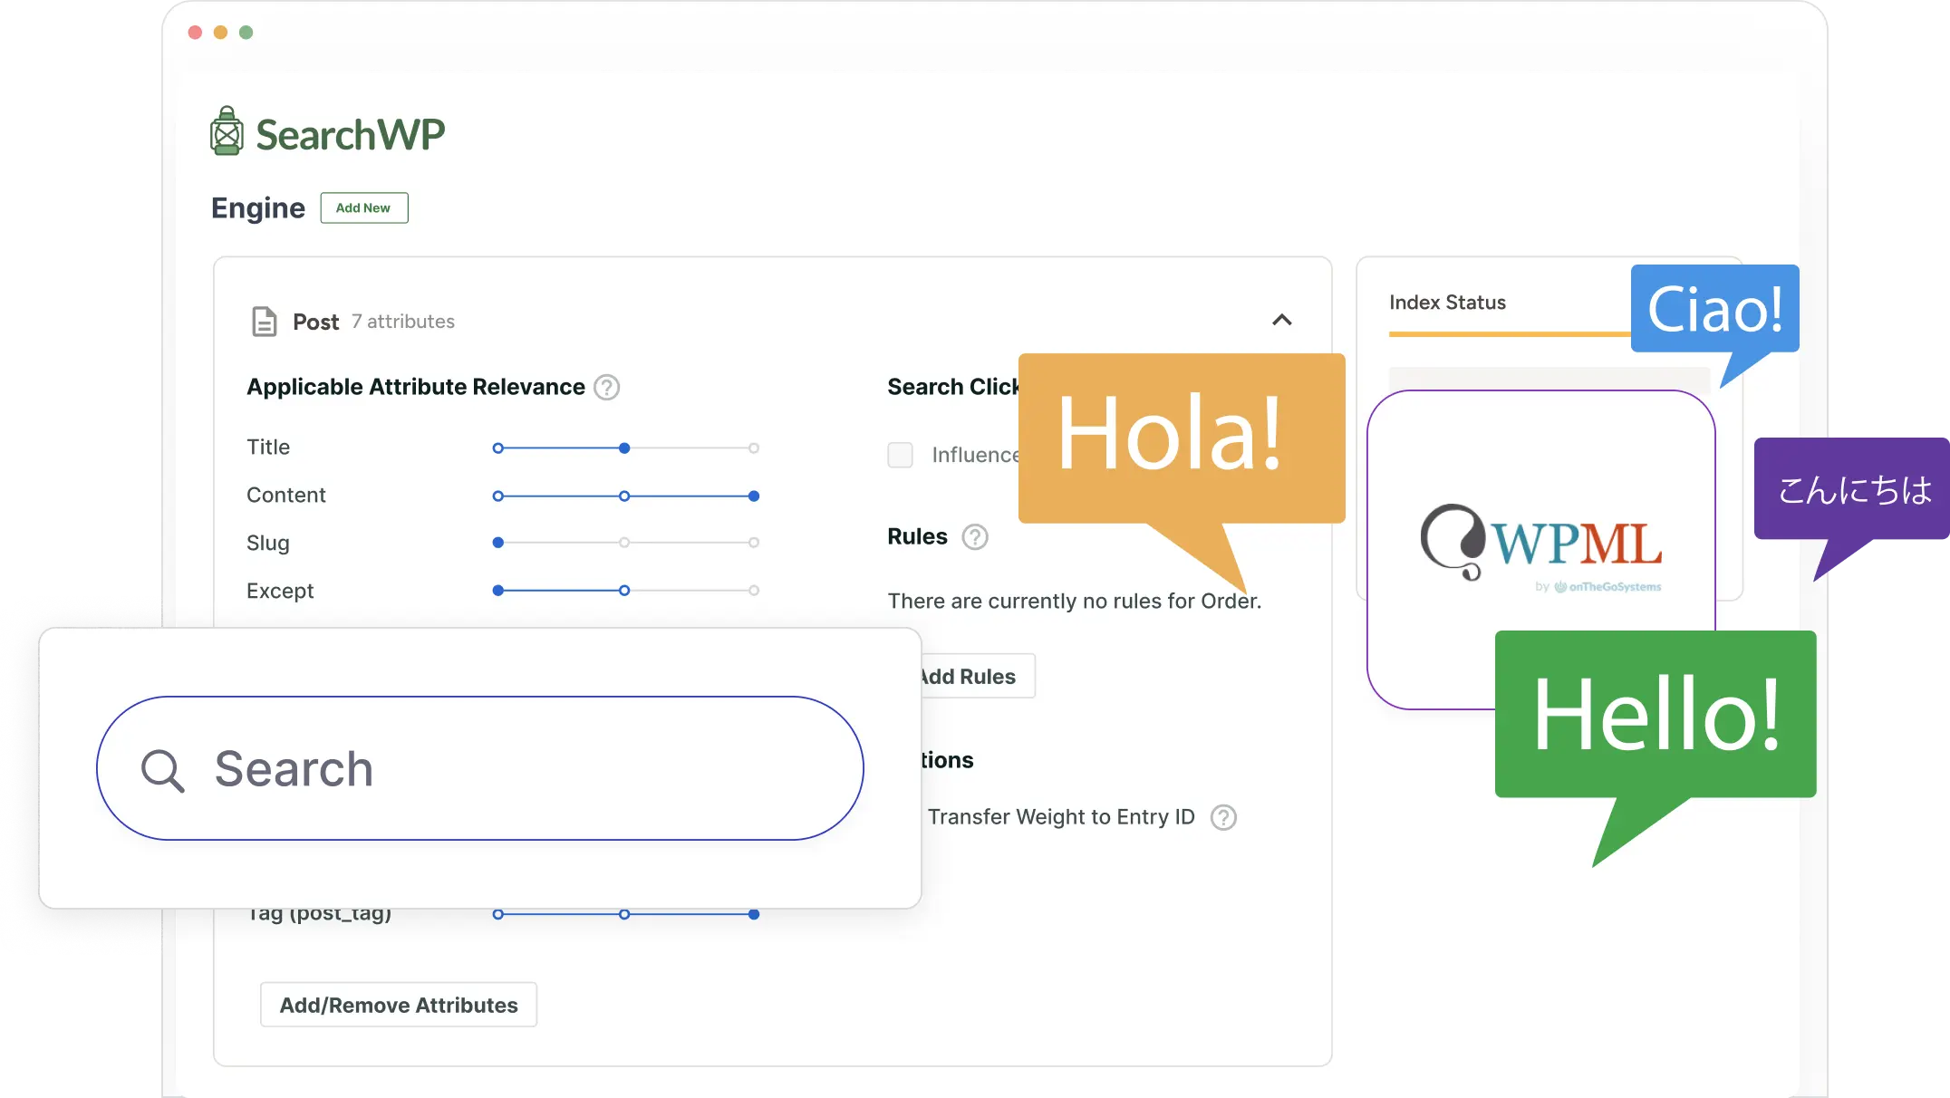Set Slug slider to middle point
This screenshot has height=1098, width=1950.
[x=624, y=543]
